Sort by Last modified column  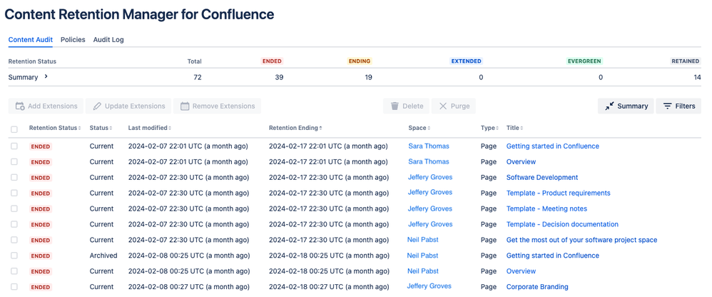click(149, 128)
